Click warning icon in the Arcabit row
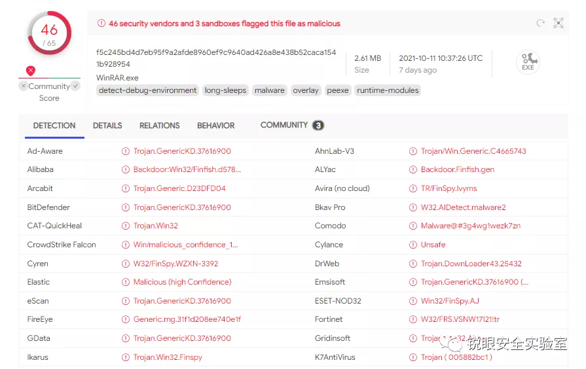586x369 pixels. tap(126, 188)
